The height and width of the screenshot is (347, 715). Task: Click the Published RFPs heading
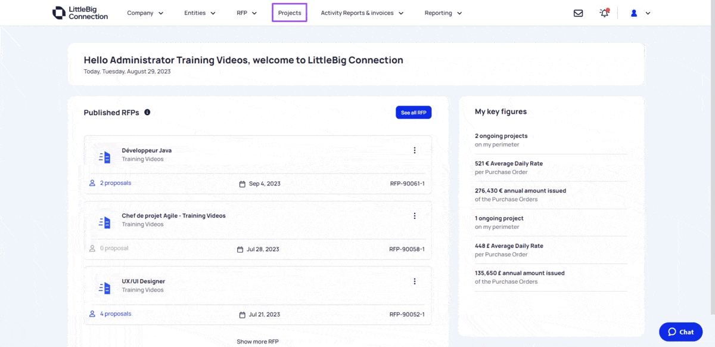pos(111,113)
